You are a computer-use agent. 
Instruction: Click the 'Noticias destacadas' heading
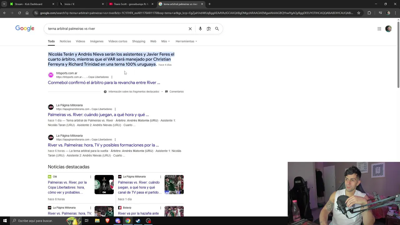point(68,167)
